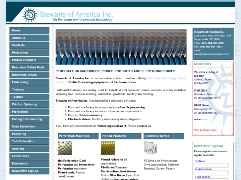Click the PPMA Show news item

202,105
